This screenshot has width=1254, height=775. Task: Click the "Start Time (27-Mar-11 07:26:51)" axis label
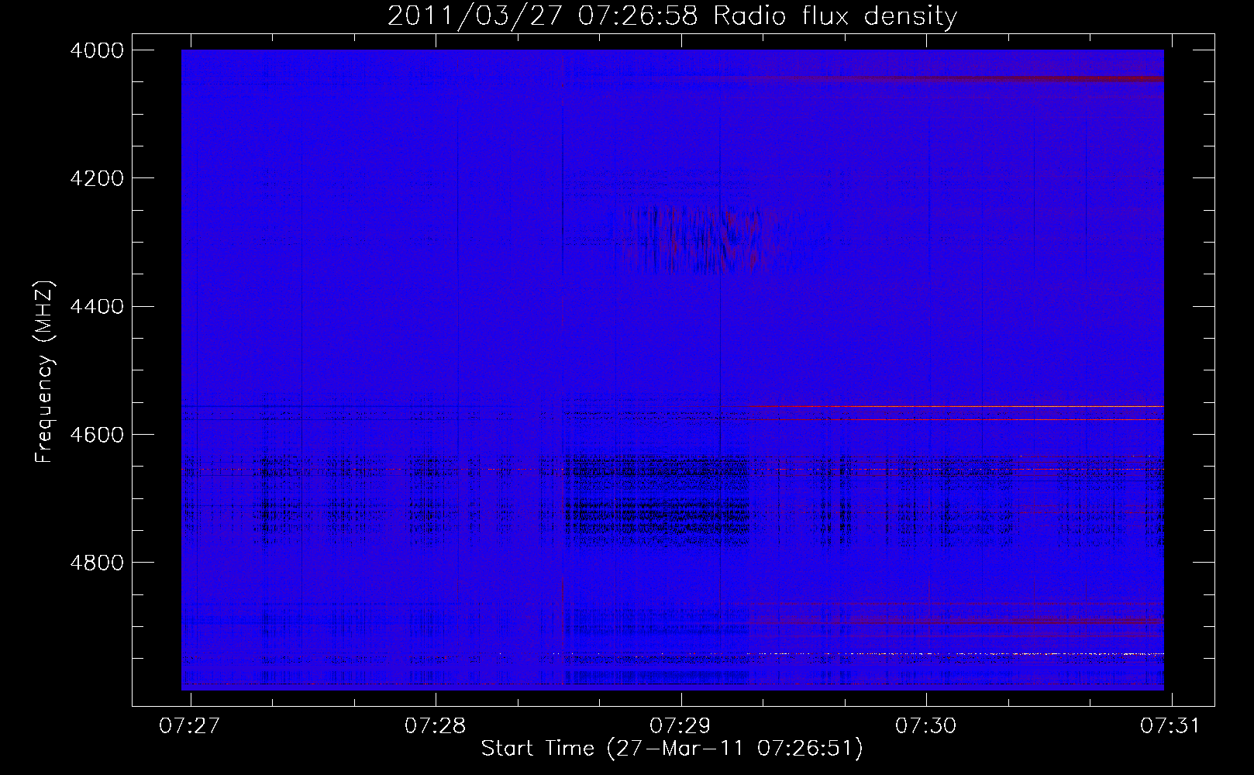click(x=672, y=749)
